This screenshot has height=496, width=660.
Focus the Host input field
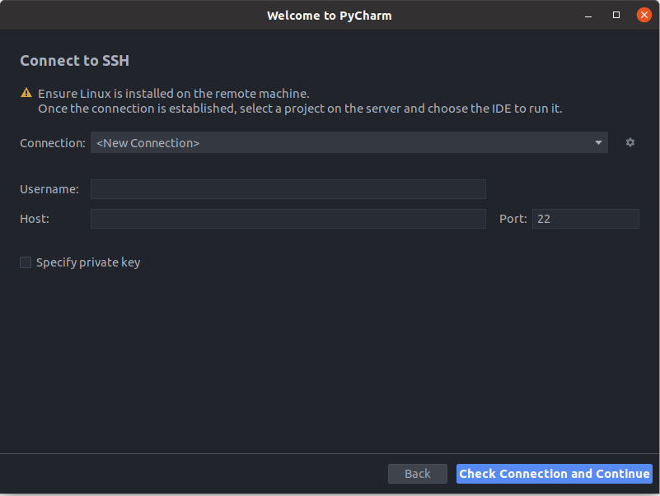click(288, 219)
